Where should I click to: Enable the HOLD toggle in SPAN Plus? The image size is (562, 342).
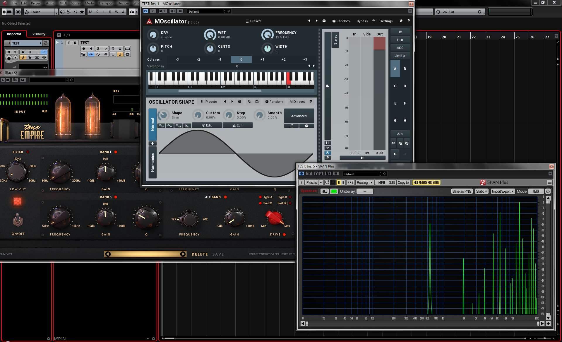click(x=324, y=191)
